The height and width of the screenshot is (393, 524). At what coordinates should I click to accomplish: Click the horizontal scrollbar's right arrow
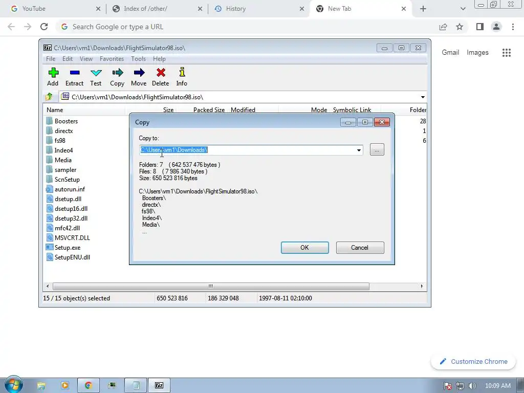(x=422, y=287)
